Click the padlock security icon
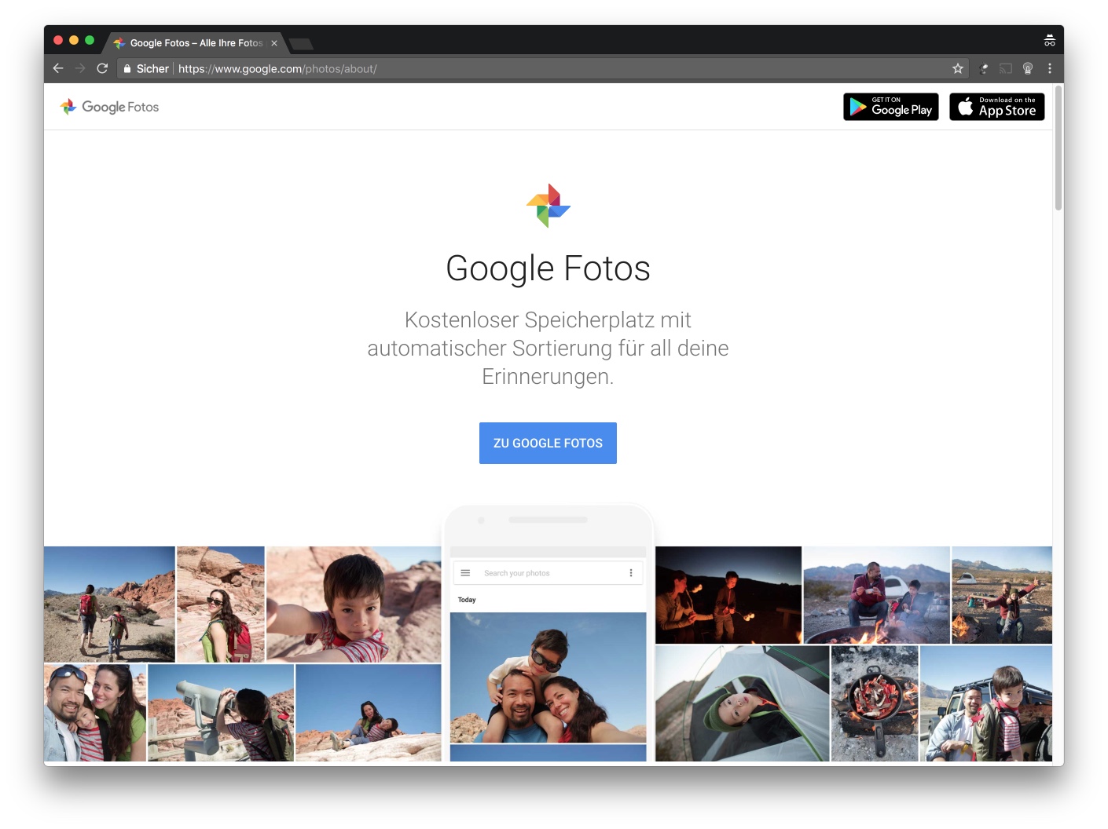The image size is (1108, 829). [127, 69]
